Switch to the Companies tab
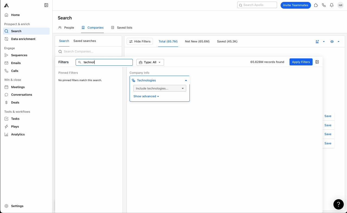Screen dimensions: 347x213 pos(92,28)
